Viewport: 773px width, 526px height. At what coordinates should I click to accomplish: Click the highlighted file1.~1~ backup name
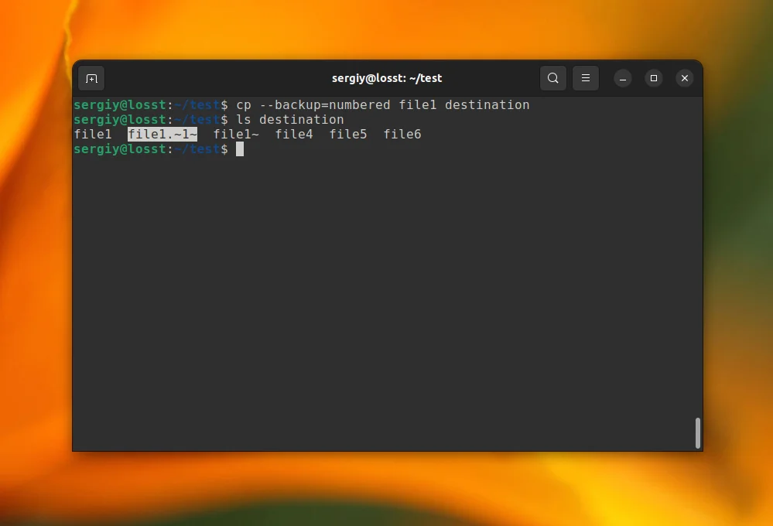coord(162,134)
